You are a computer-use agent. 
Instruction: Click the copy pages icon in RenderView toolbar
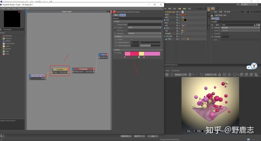point(256,74)
